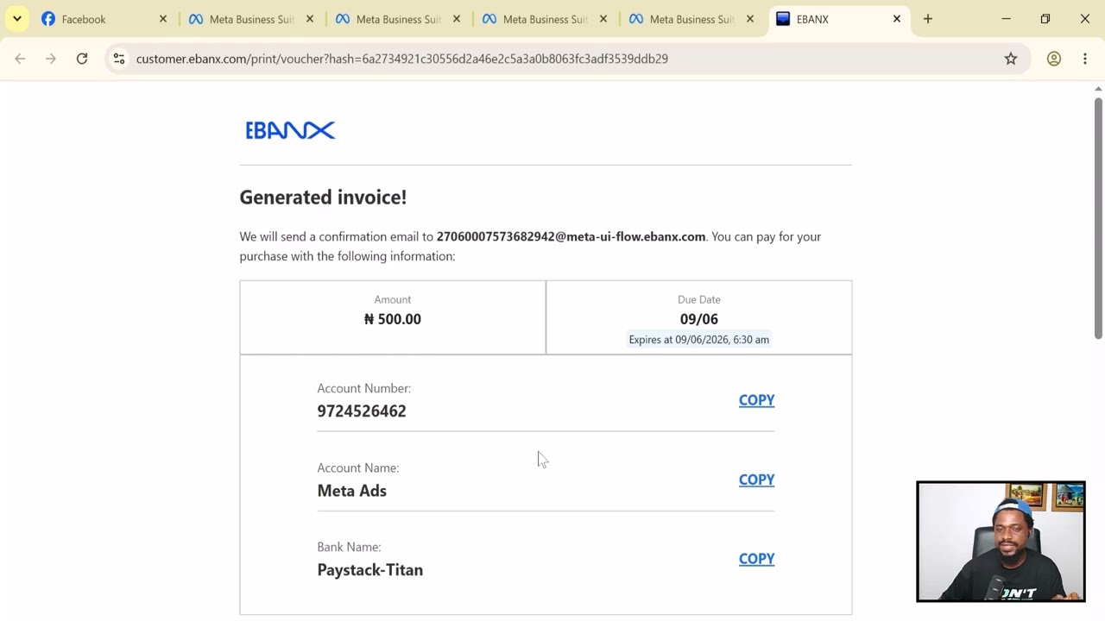Copy the Bank Name Paystack-Titan
The image size is (1105, 621).
(756, 559)
